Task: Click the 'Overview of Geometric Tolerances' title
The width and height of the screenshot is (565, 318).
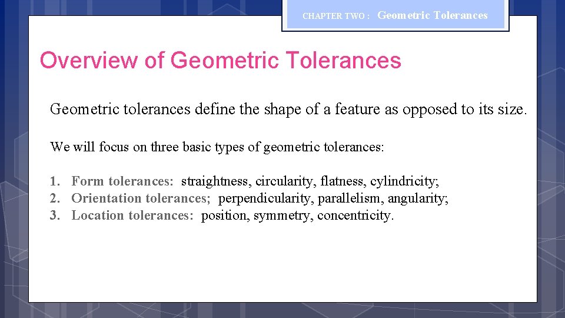Action: (220, 60)
